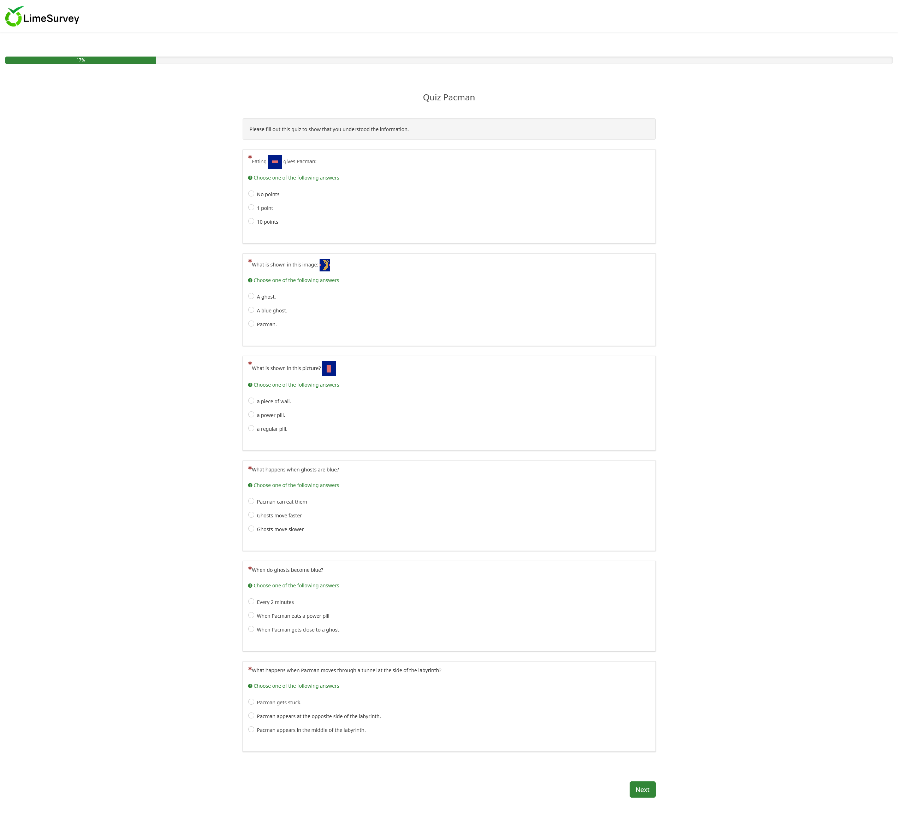Click the info icon under 'What happens when ghosts are blue?'

pyautogui.click(x=250, y=485)
